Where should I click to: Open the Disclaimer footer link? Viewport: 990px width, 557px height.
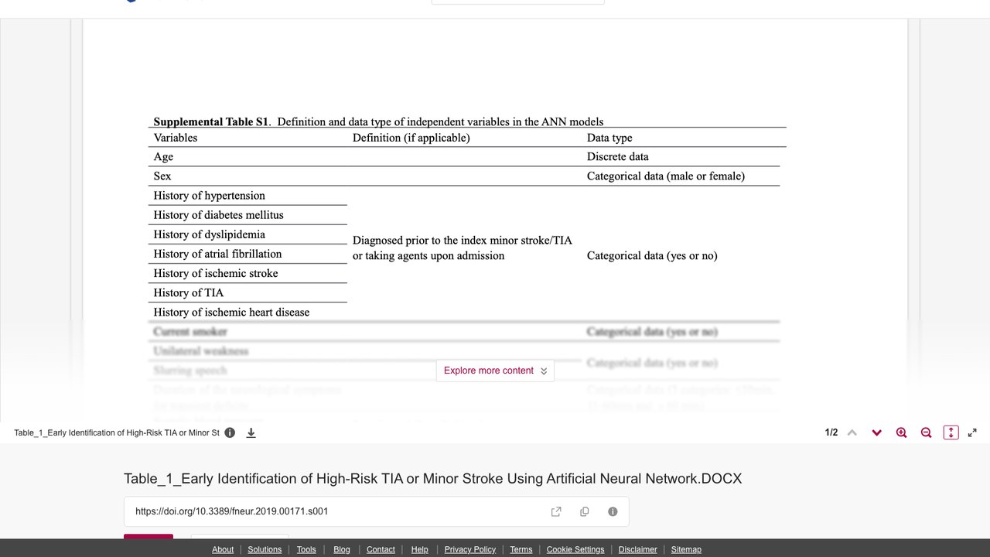click(638, 549)
